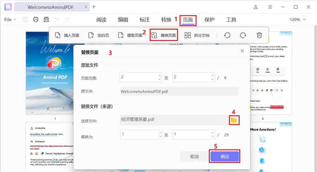Click 拆分文档 toolbar item
The height and width of the screenshot is (172, 317).
(197, 35)
